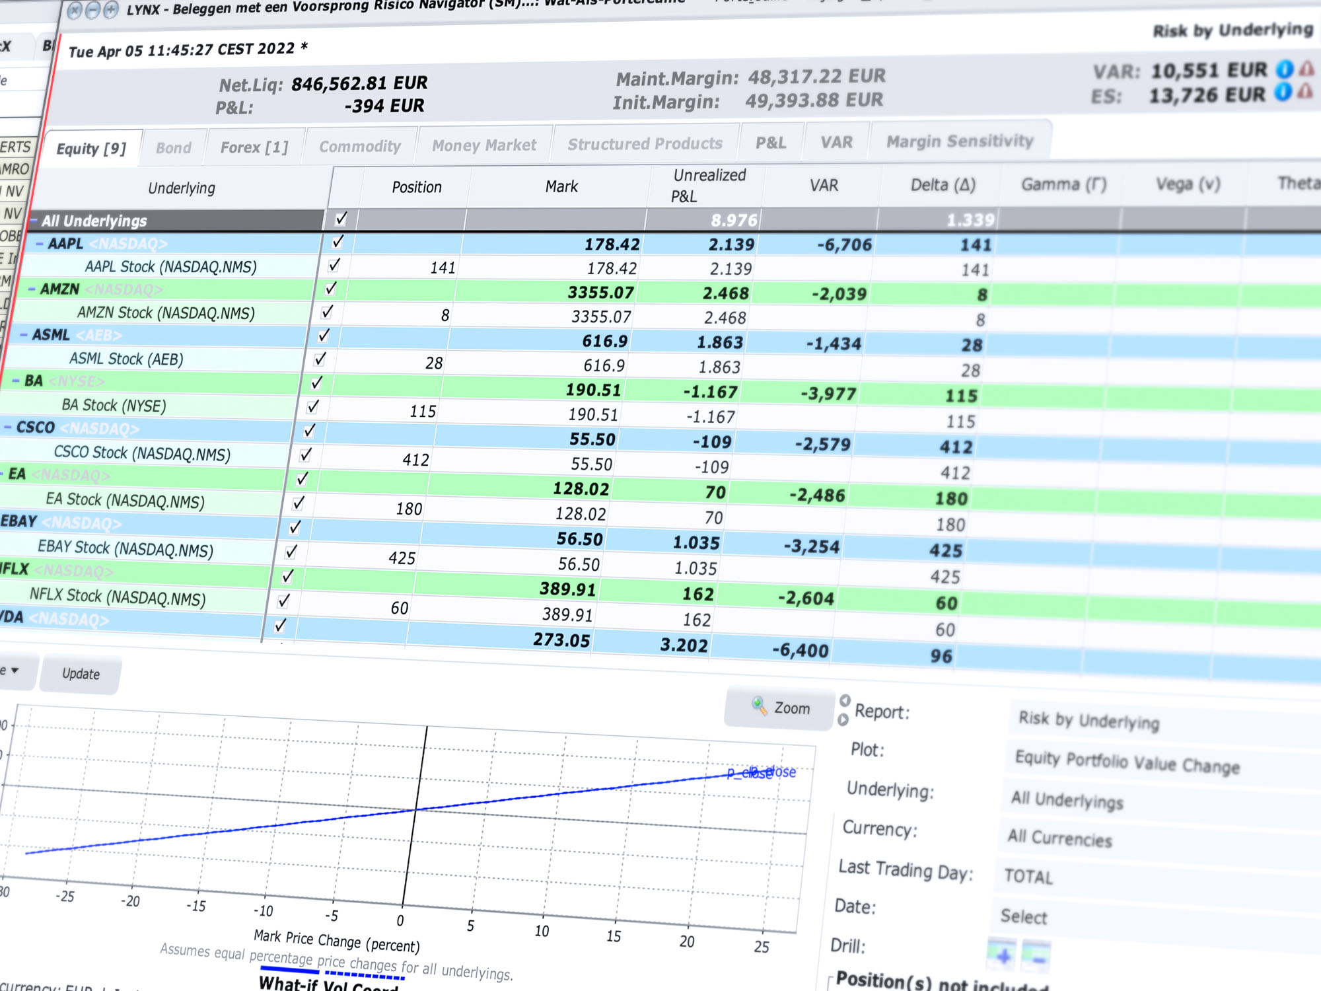Click the magnifier icon on Zoom button

759,705
